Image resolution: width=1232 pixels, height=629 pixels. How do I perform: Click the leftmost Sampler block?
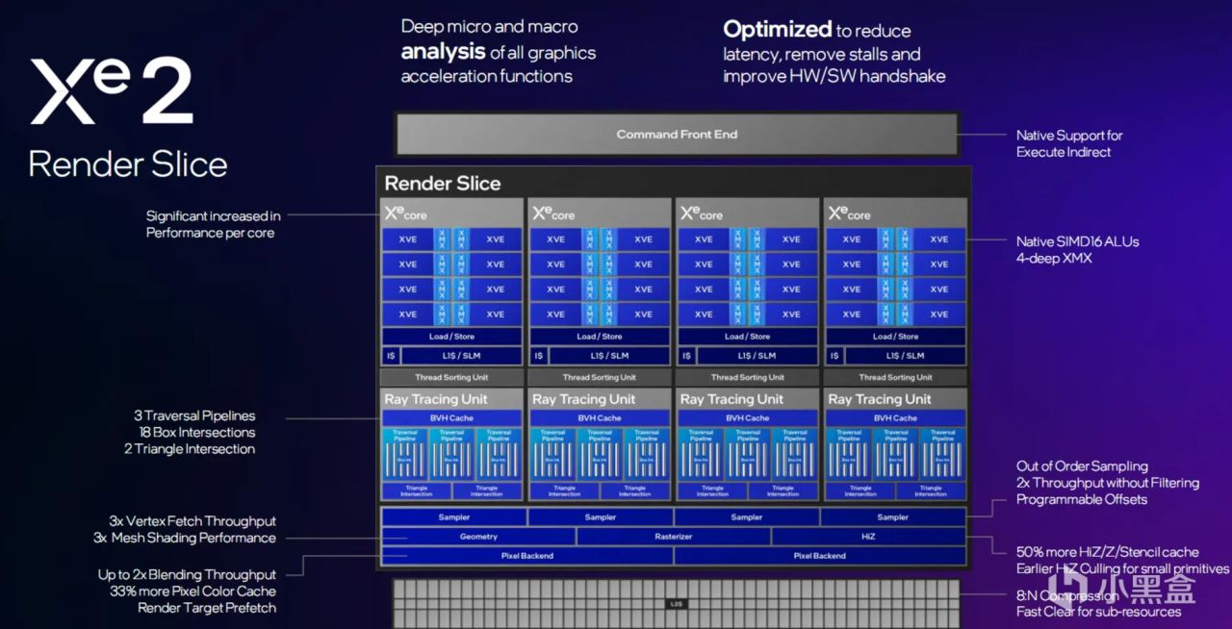pyautogui.click(x=454, y=517)
